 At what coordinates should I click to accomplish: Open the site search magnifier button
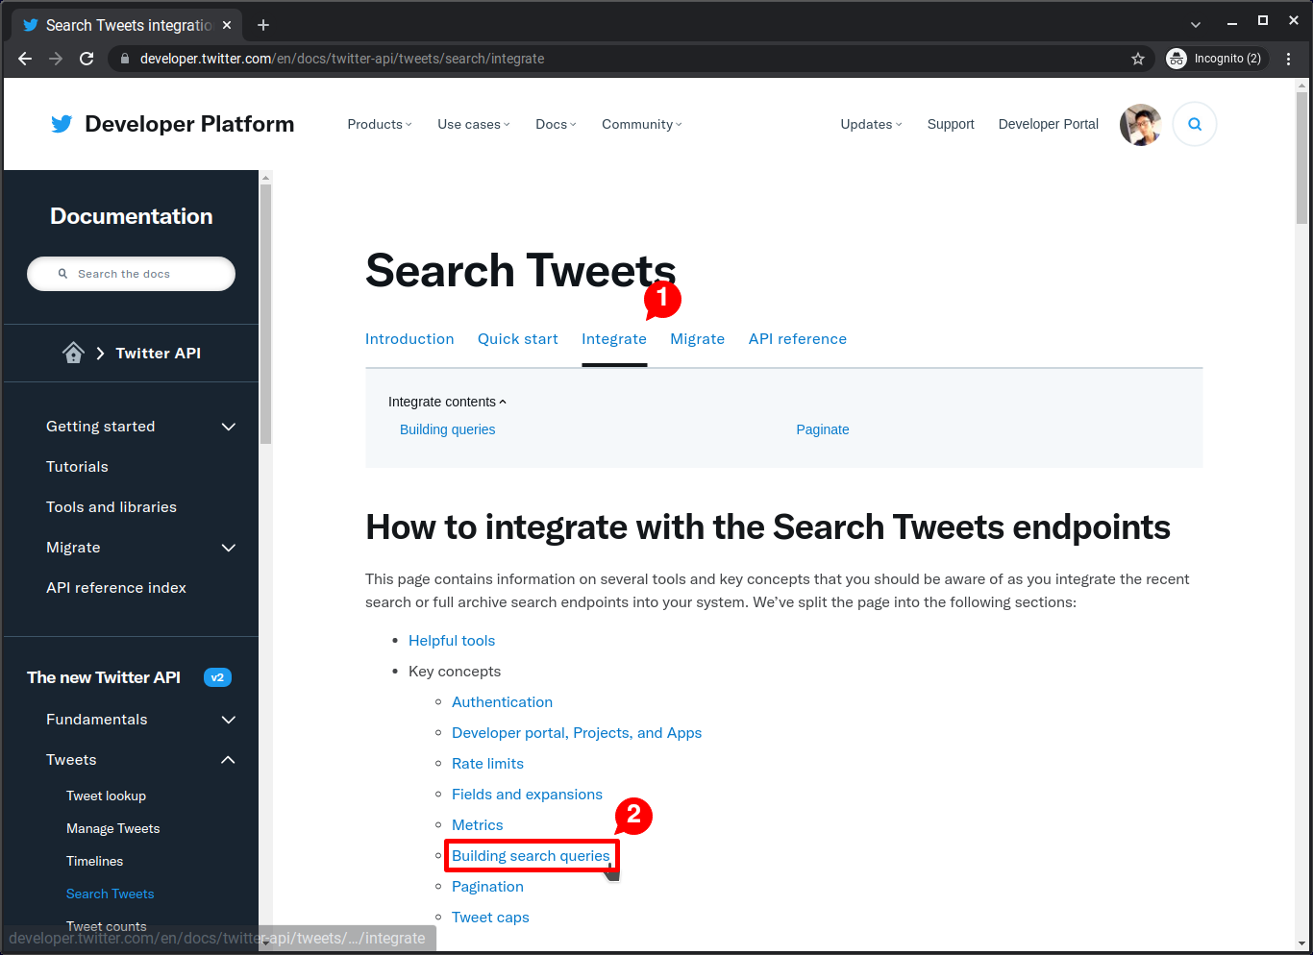tap(1195, 124)
